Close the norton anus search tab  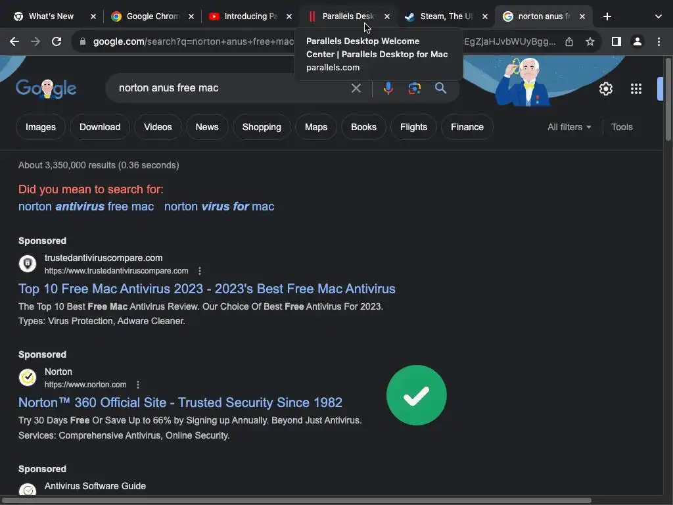[582, 16]
